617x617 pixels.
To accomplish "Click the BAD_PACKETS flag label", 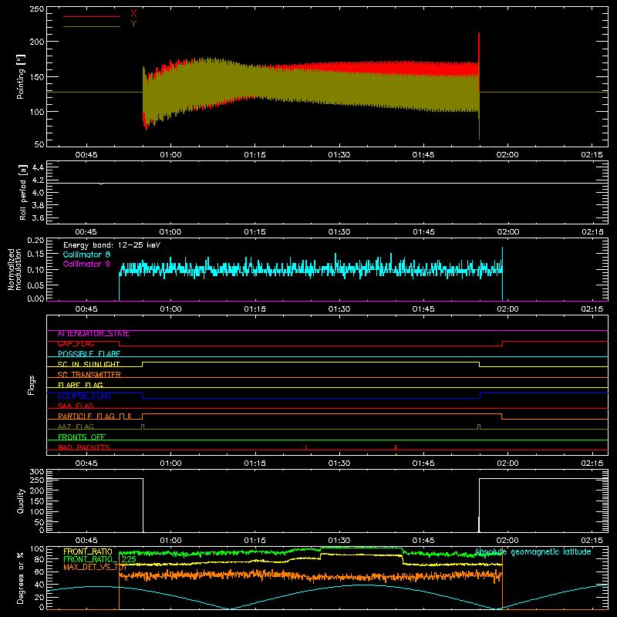I will tap(84, 447).
